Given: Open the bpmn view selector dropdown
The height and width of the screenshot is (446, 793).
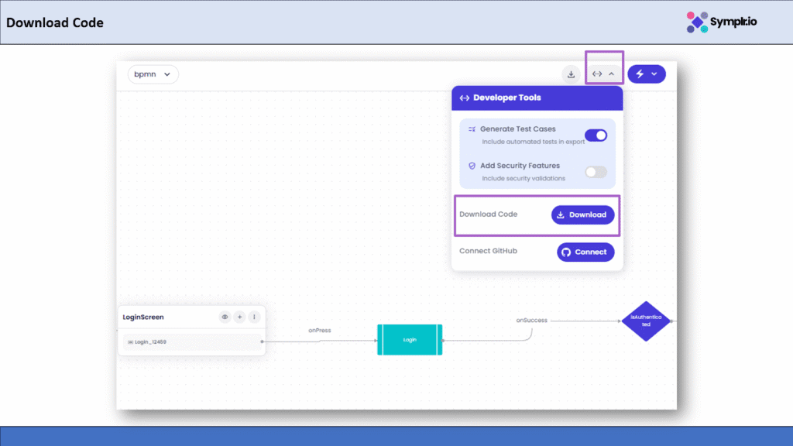Looking at the screenshot, I should [153, 74].
